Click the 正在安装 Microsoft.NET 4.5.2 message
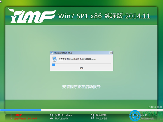The image size is (163, 122). click(x=77, y=59)
